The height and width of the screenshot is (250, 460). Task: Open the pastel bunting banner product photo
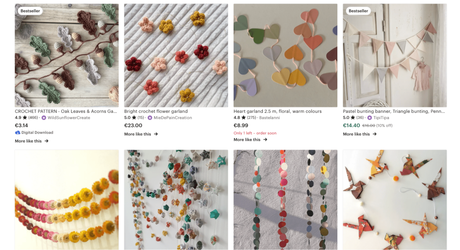(395, 56)
